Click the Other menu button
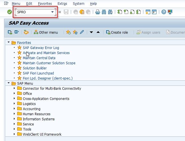 click(x=46, y=32)
